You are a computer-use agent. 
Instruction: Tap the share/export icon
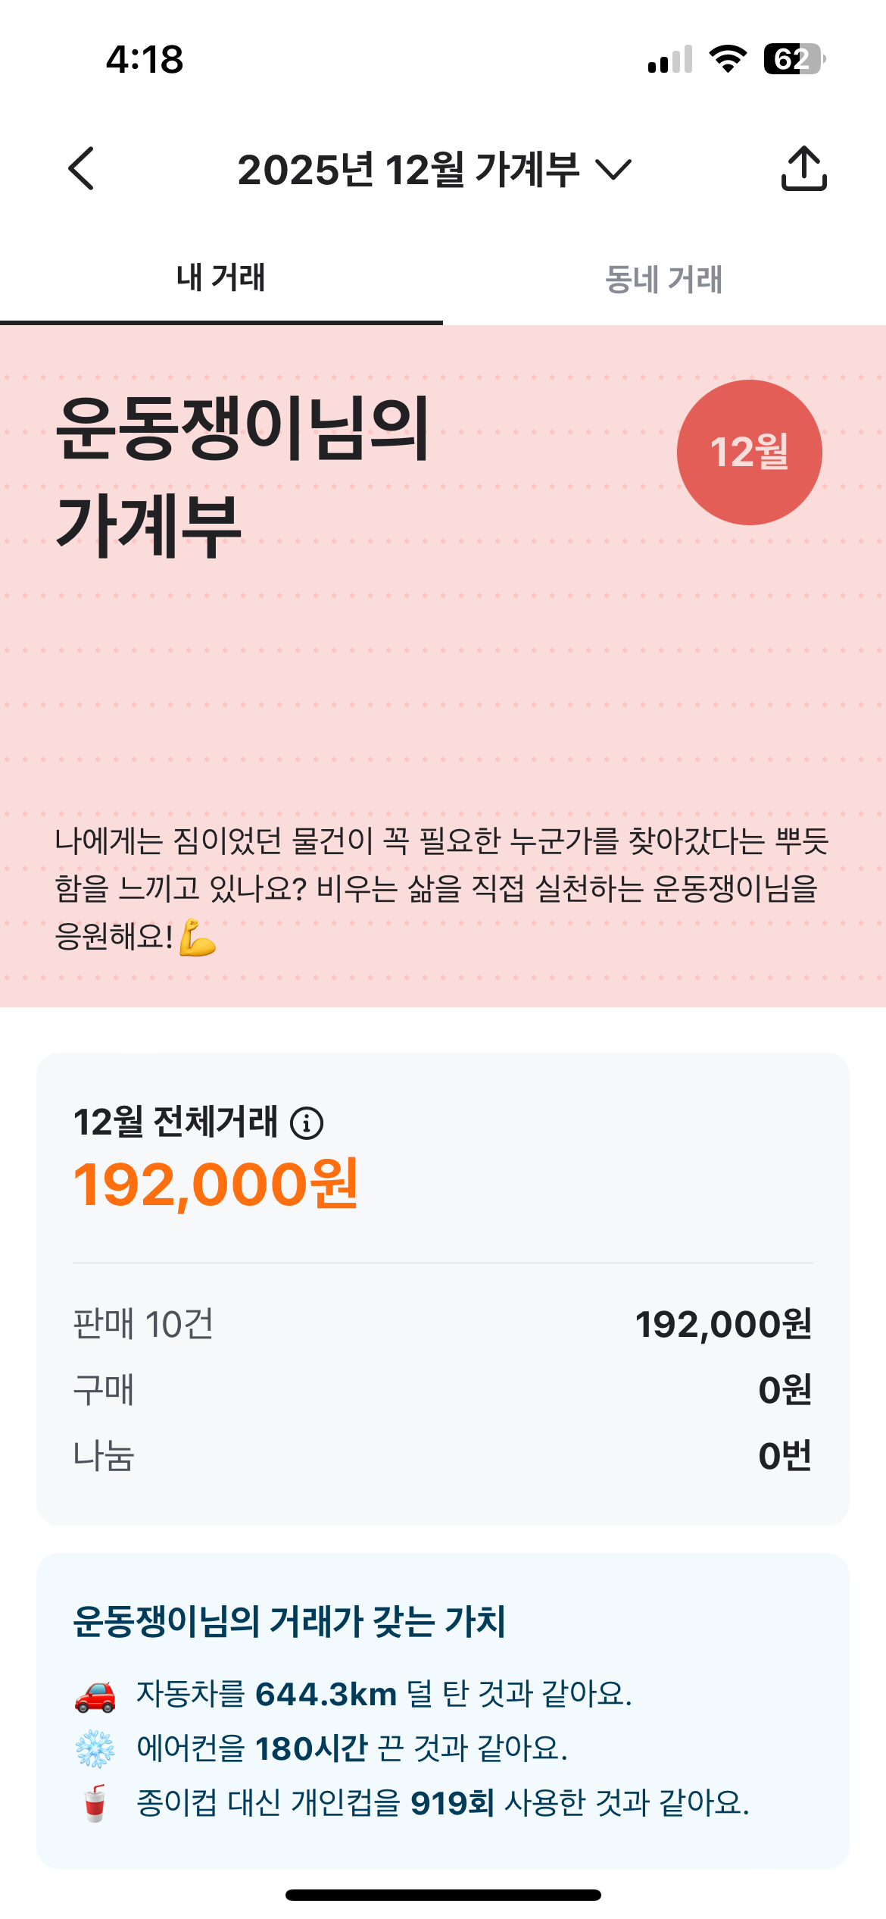(x=803, y=168)
